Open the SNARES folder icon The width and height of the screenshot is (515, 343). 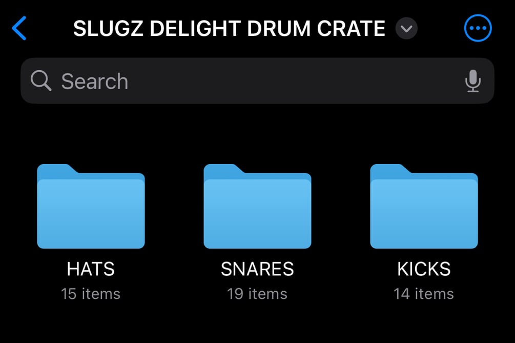(x=257, y=207)
